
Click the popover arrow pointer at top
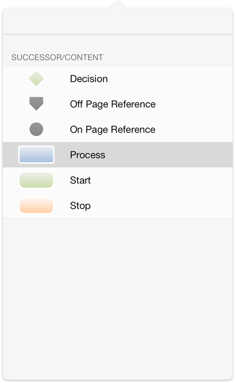117,4
